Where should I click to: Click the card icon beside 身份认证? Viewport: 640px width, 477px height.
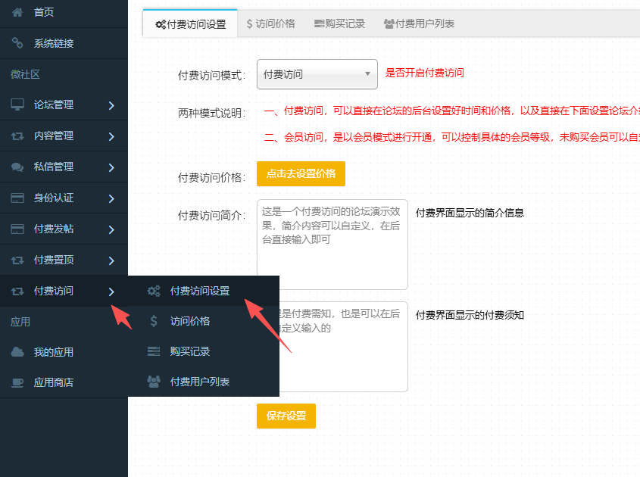pyautogui.click(x=17, y=198)
